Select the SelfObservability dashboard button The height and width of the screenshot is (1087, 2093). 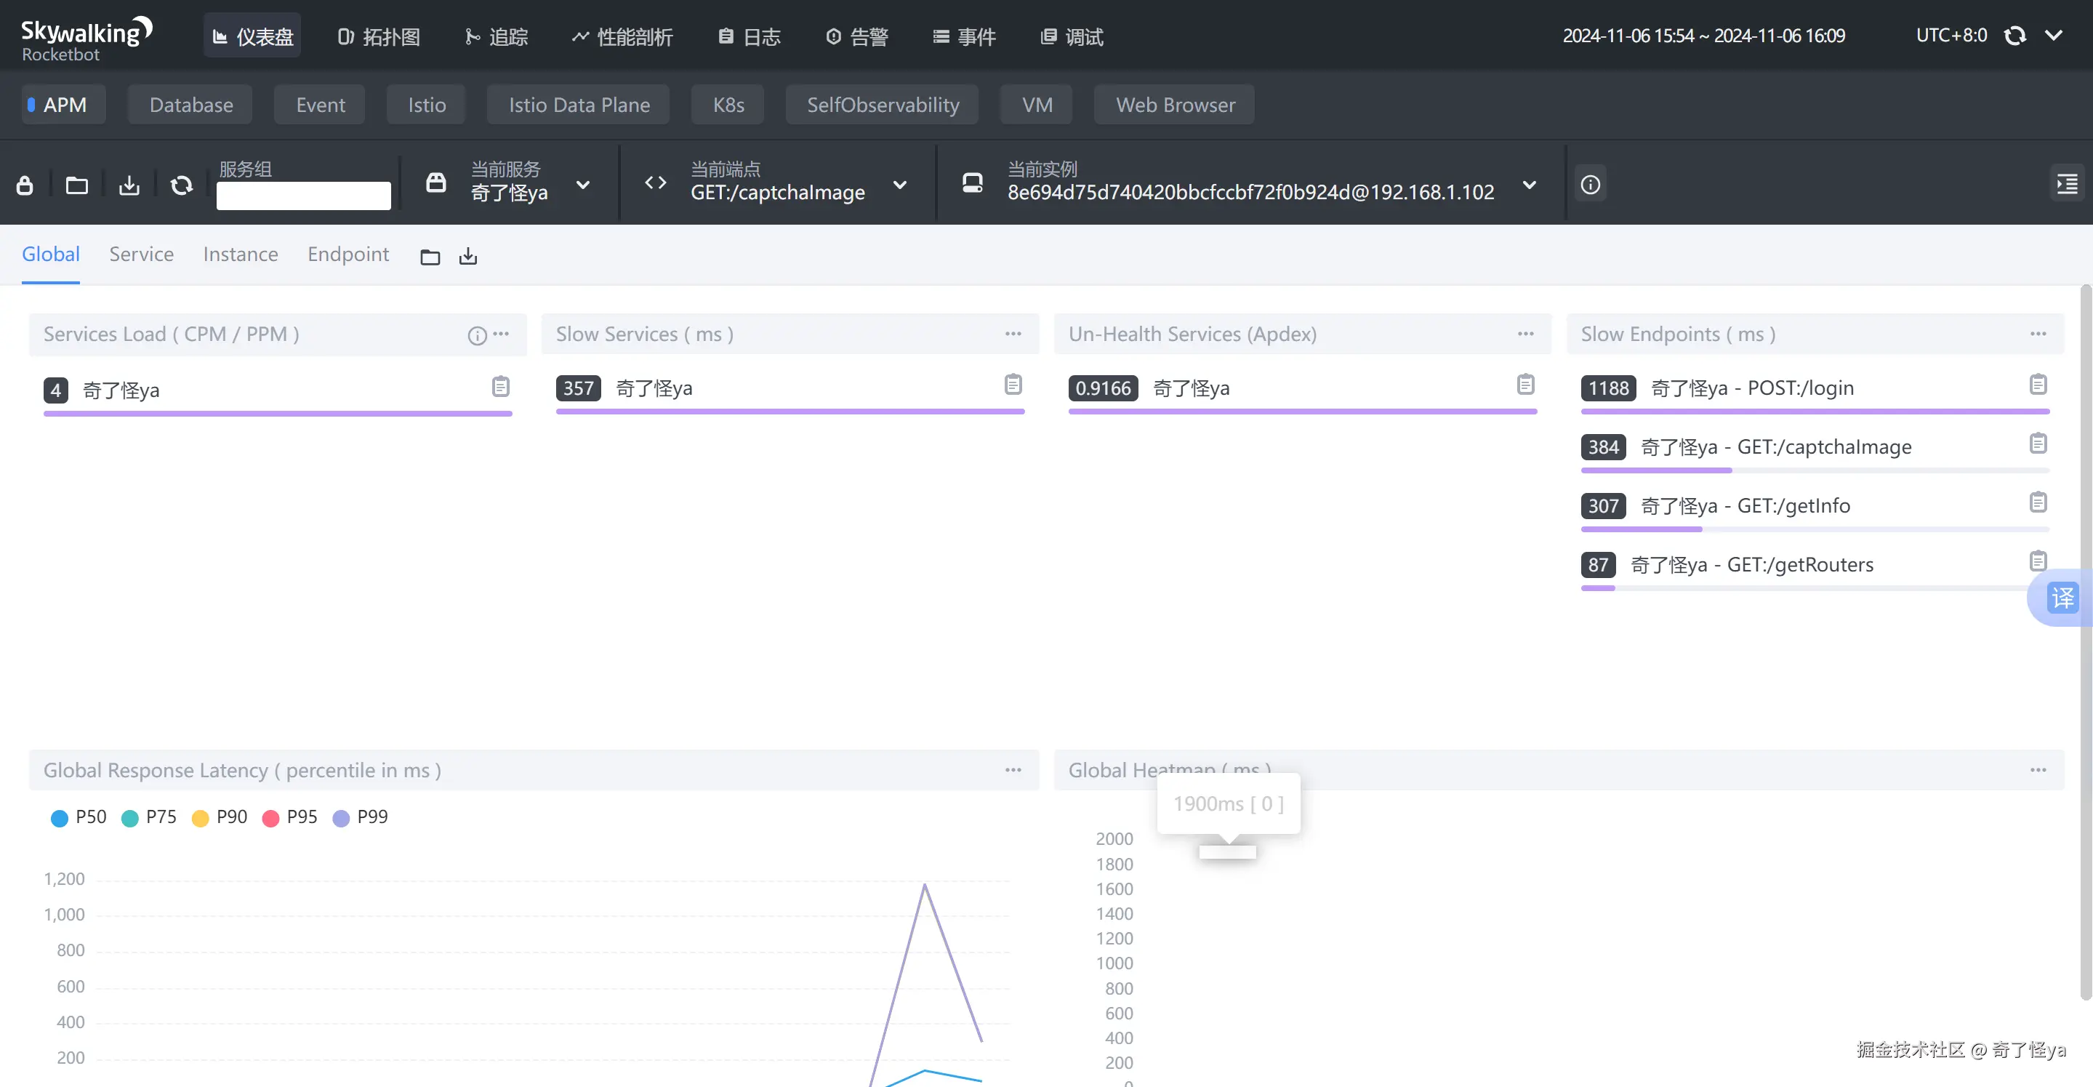tap(883, 105)
